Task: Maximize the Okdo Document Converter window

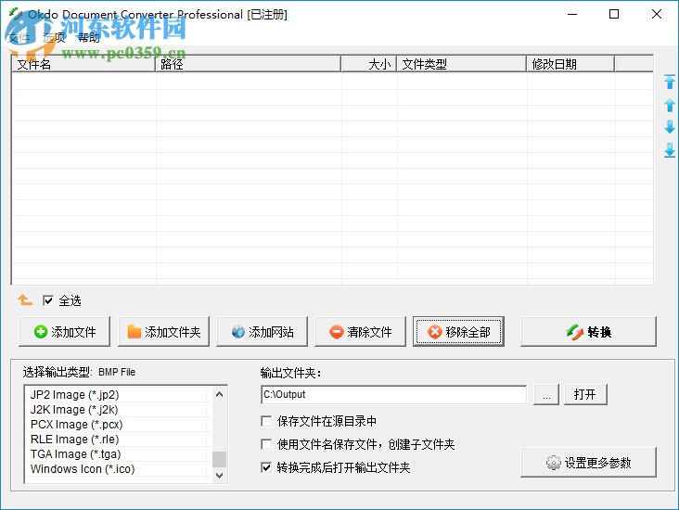Action: click(614, 14)
